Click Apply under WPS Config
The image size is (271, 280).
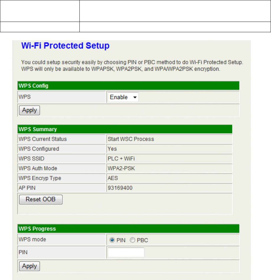[30, 110]
